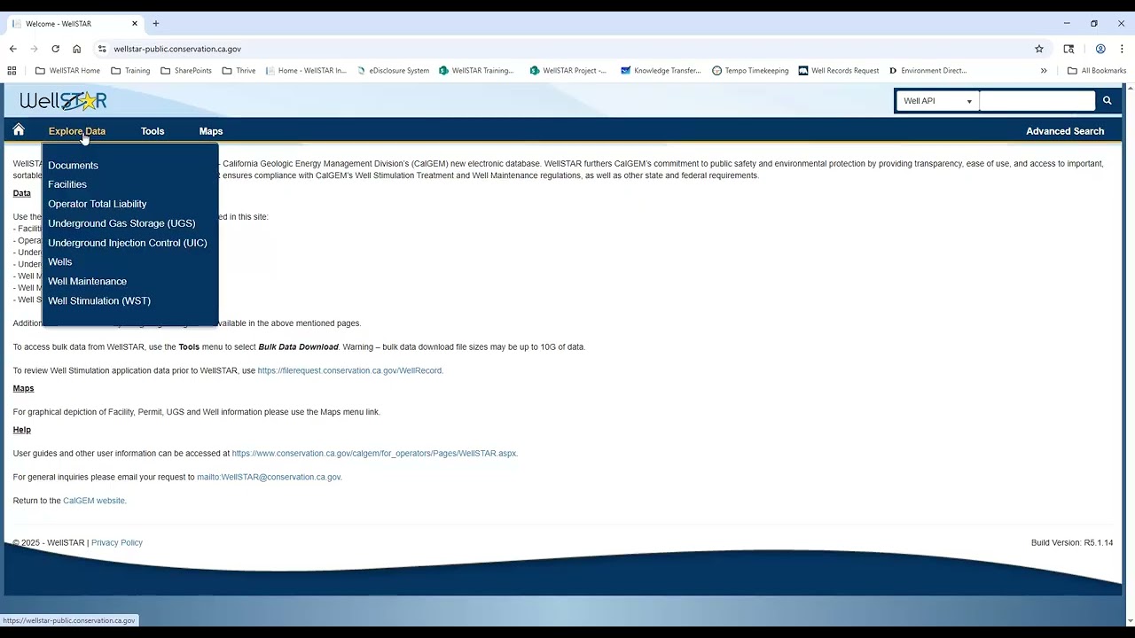Image resolution: width=1135 pixels, height=638 pixels.
Task: Open WellSTAR Project bookmark
Action: [568, 71]
